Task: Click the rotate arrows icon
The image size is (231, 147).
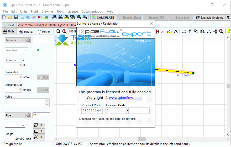Action: coord(215,31)
